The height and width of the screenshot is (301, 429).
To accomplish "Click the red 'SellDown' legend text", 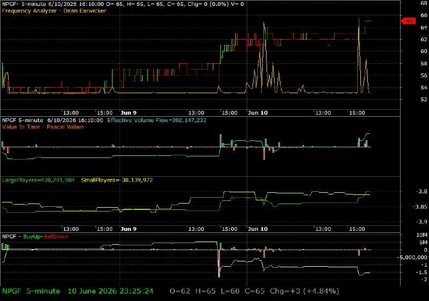I will [x=56, y=237].
